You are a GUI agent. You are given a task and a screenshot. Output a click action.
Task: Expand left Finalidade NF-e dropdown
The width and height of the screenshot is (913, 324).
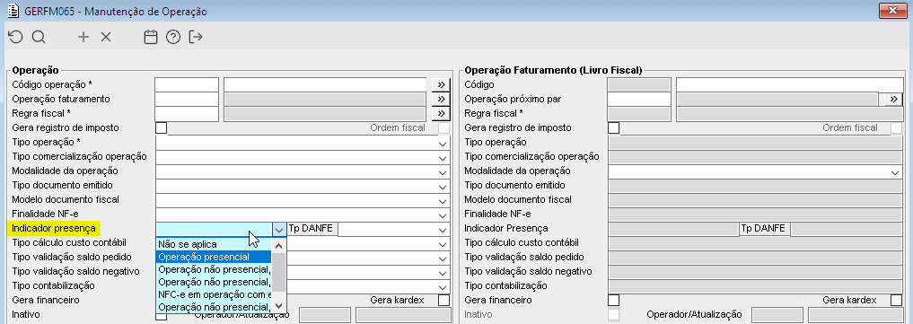443,215
